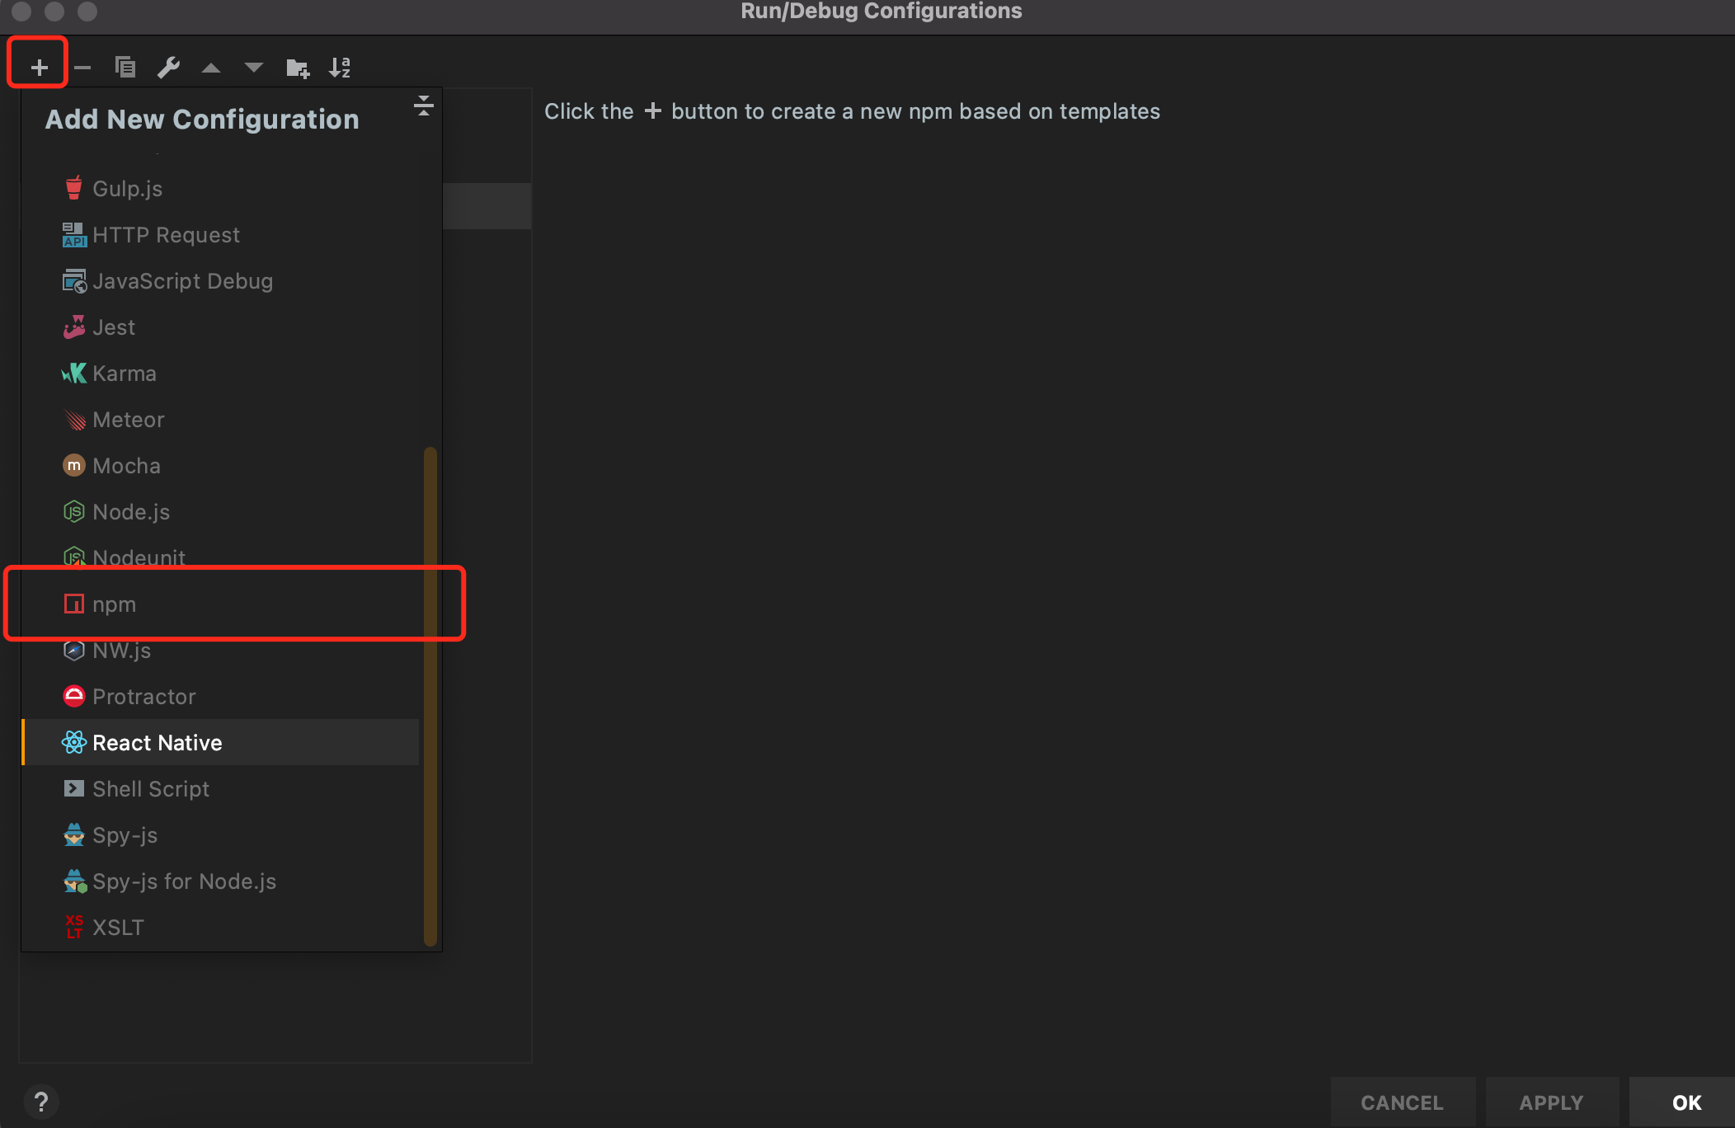Image resolution: width=1735 pixels, height=1128 pixels.
Task: Click the npm configuration type icon
Action: pyautogui.click(x=74, y=604)
